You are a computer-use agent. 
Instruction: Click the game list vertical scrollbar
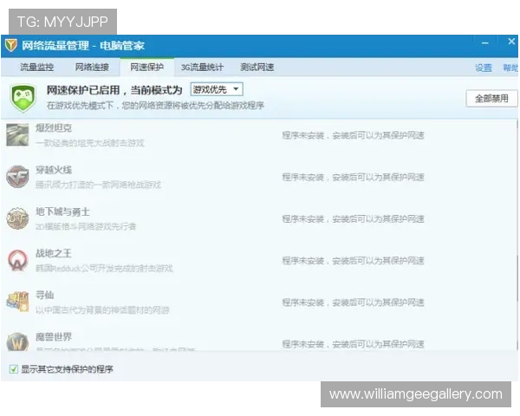click(x=517, y=236)
